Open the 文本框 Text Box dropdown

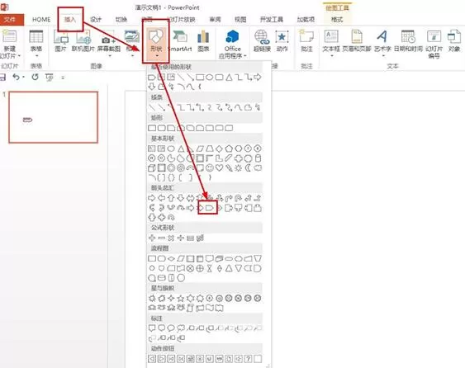click(331, 44)
